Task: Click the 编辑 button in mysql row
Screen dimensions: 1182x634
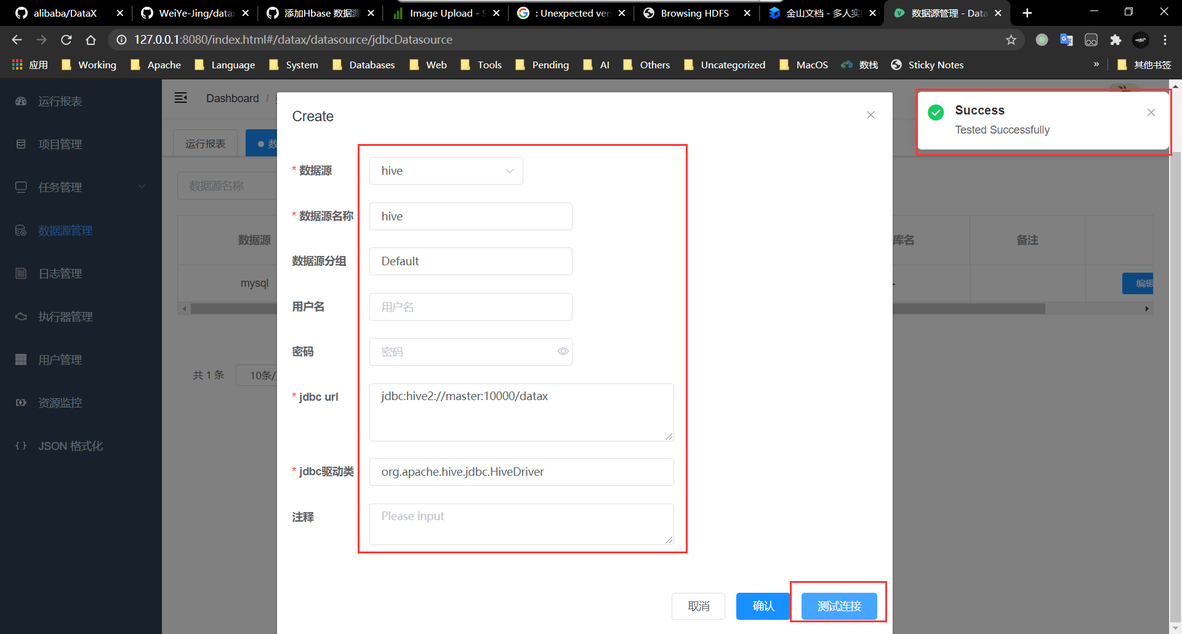Action: point(1138,283)
